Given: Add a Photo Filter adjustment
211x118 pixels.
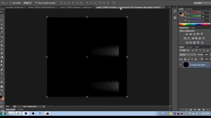Looking at the screenshot, I should (x=196, y=38).
